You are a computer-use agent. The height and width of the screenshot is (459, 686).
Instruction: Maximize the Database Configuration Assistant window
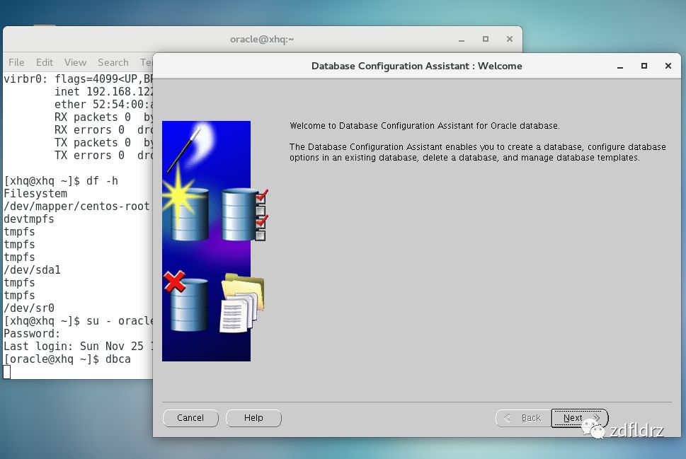(644, 66)
